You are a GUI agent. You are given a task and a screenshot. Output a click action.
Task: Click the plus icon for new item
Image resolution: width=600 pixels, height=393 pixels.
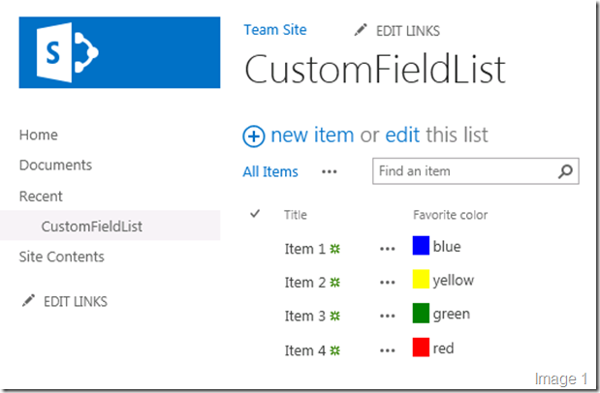[x=253, y=136]
